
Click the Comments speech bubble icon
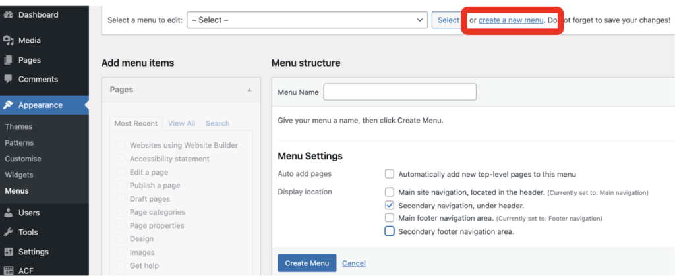point(9,79)
